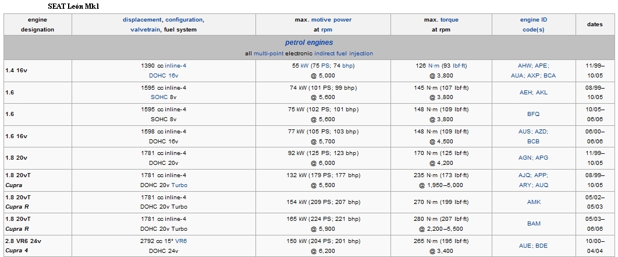This screenshot has width=618, height=257.
Task: Open the indirect fuel injection link
Action: (x=344, y=53)
